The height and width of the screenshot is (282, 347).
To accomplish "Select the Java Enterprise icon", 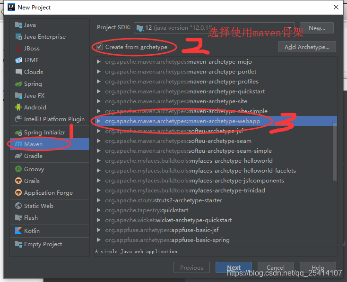I will click(x=18, y=37).
